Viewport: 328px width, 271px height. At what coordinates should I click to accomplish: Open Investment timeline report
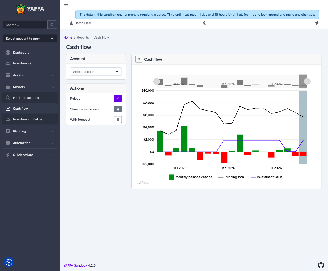point(30,119)
